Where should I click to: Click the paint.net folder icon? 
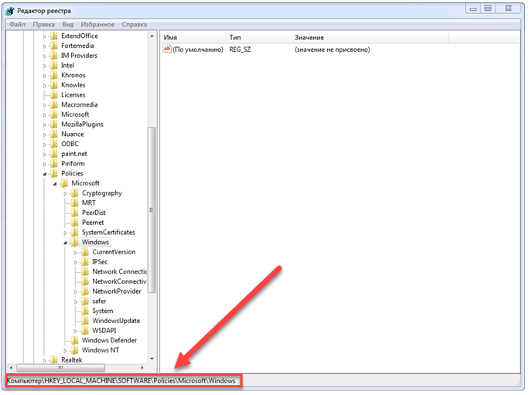point(53,154)
